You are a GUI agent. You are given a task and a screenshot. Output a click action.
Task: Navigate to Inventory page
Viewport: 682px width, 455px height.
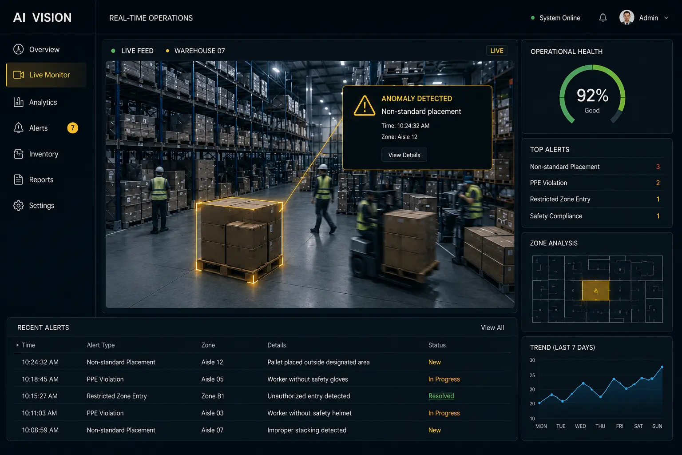[47, 154]
